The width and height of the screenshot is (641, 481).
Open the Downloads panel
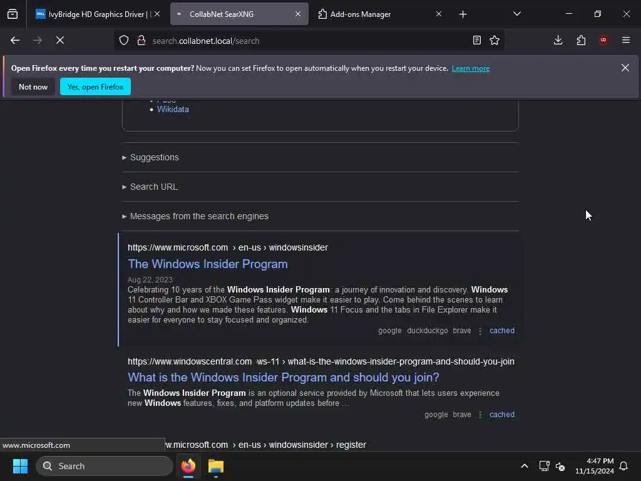(x=558, y=40)
